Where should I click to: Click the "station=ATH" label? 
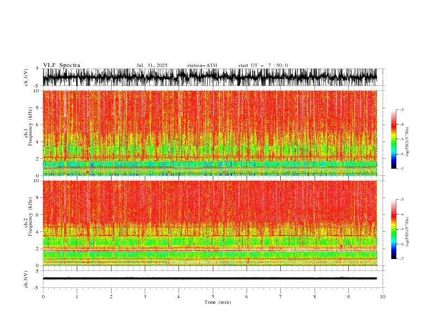tap(202, 65)
